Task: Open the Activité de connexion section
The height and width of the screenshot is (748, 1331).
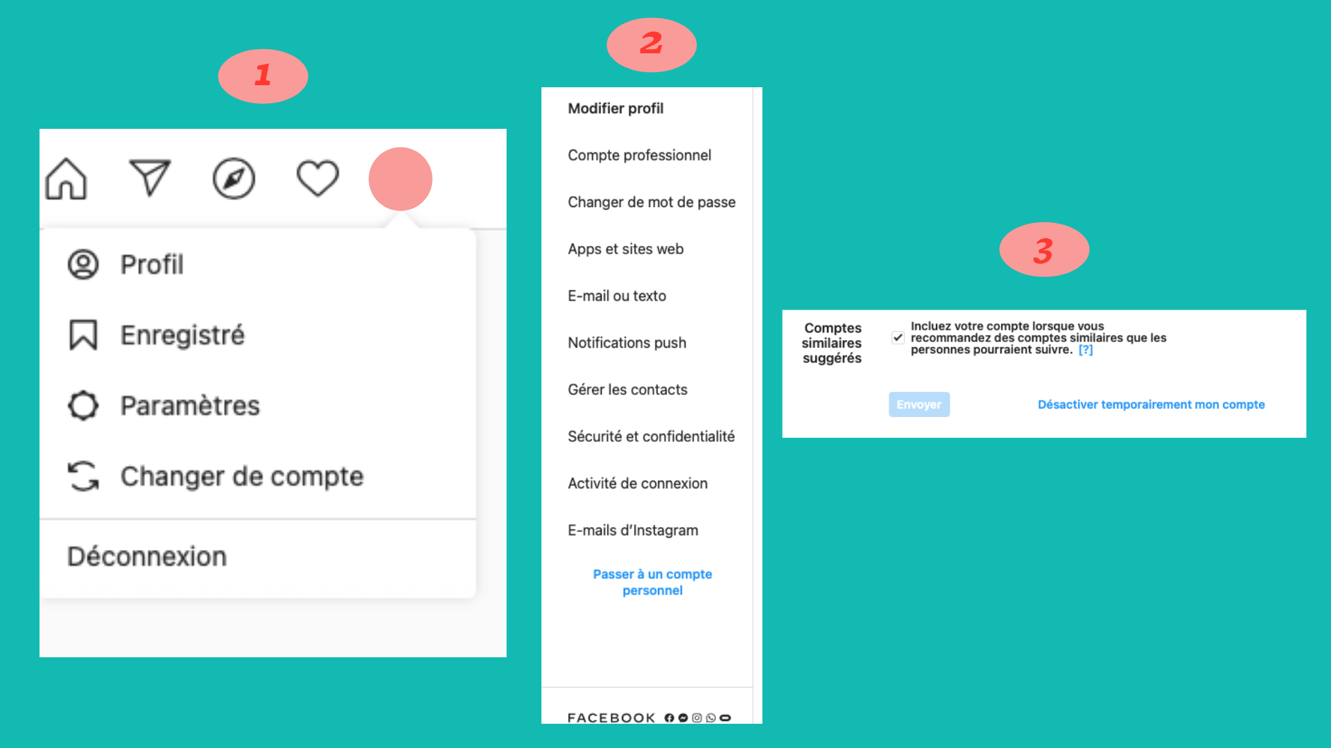Action: 637,483
